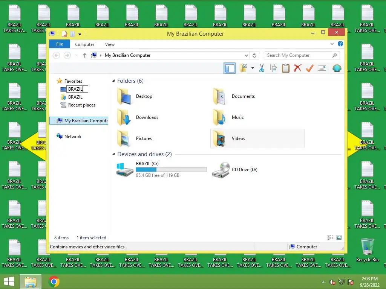Select Favorites in the navigation pane
The height and width of the screenshot is (289, 386).
[x=73, y=81]
